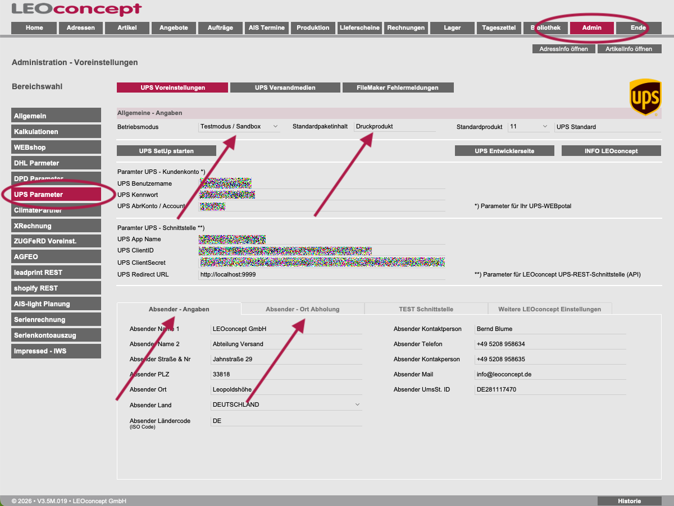Open the Betriebsmodus dropdown
Screen dimensions: 674x506
click(x=239, y=127)
